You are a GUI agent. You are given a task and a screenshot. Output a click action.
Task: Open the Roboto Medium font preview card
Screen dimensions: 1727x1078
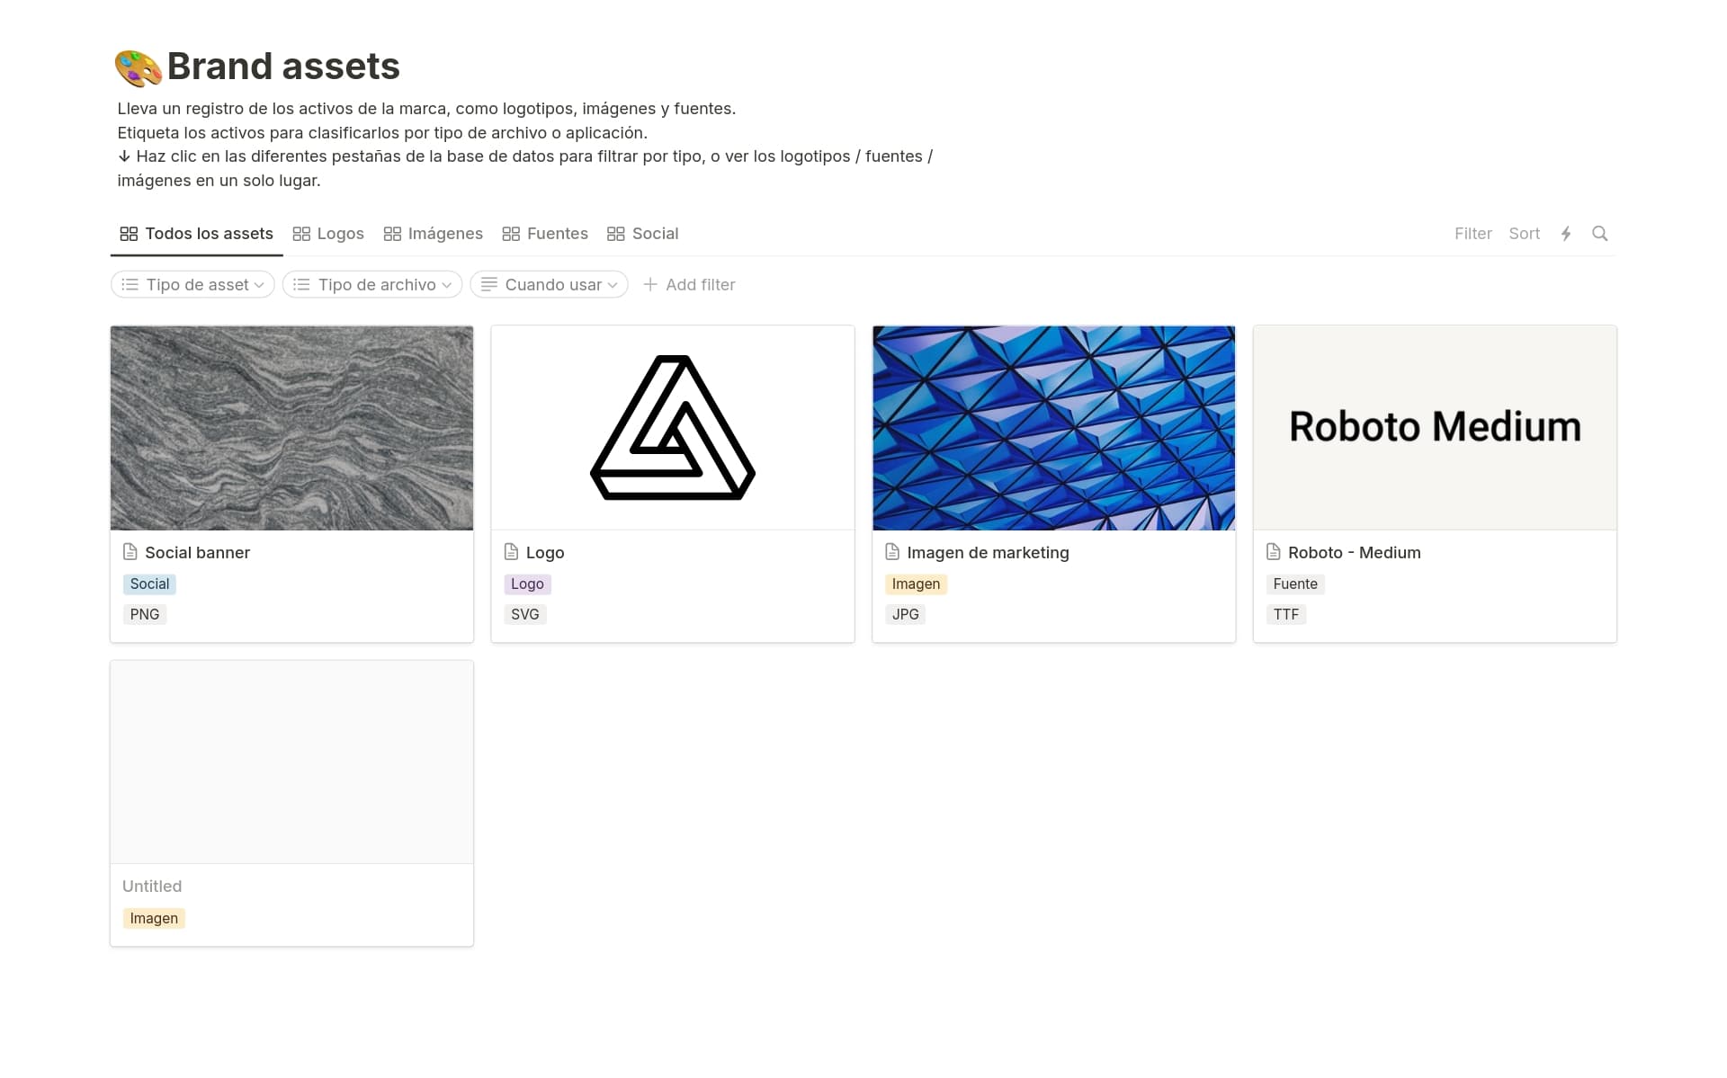1435,428
